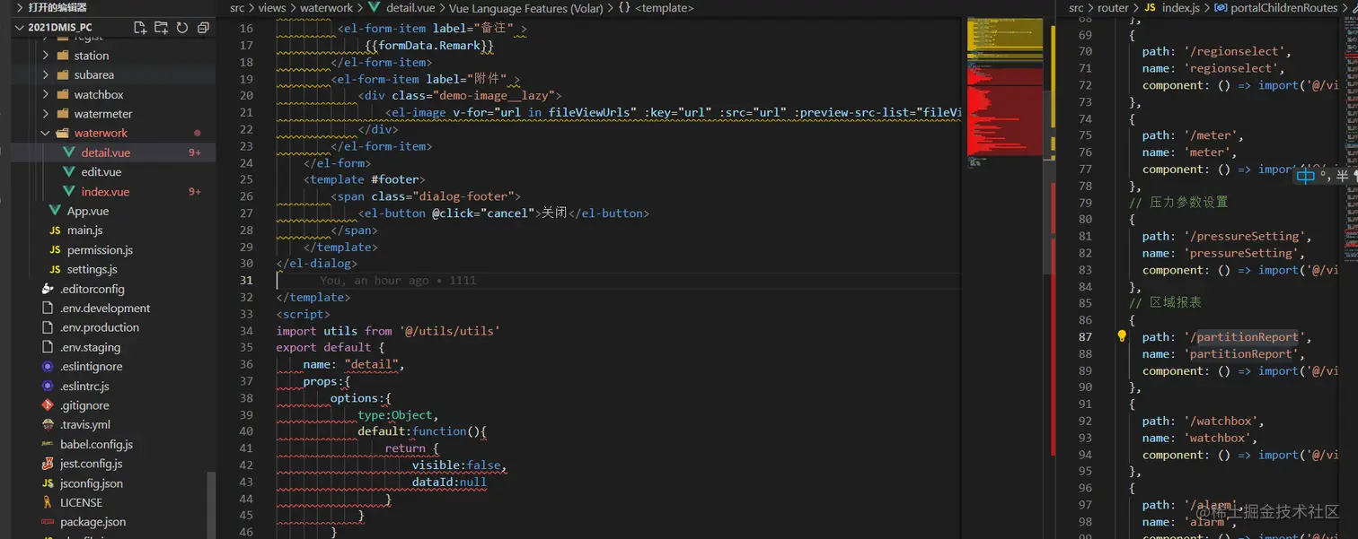Click the explorer panel scrollbar thumb
Image resolution: width=1358 pixels, height=539 pixels.
point(212,505)
